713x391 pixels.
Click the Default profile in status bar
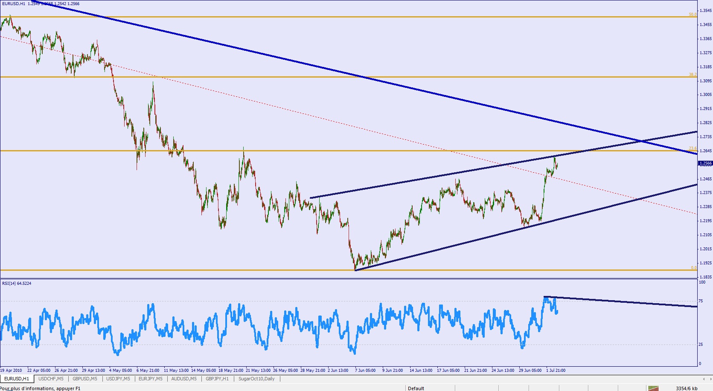[x=416, y=388]
